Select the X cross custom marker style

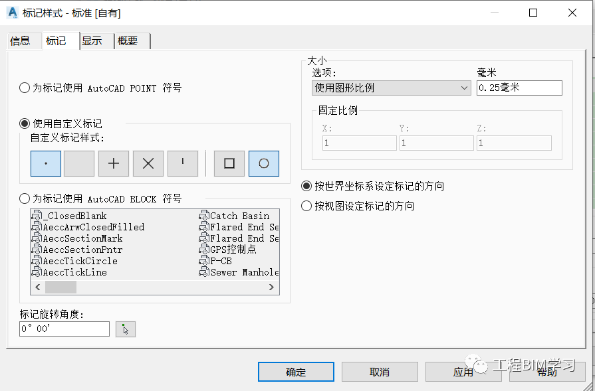point(148,164)
